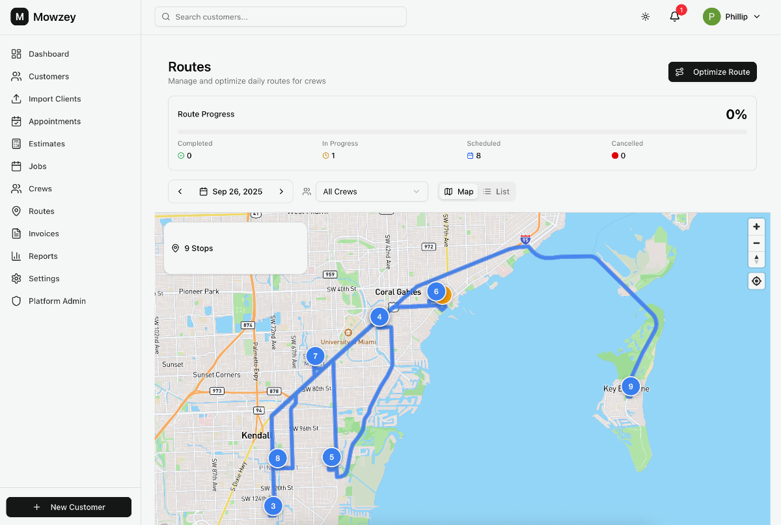This screenshot has width=781, height=525.
Task: Click the Import Clients upload icon
Action: (17, 98)
